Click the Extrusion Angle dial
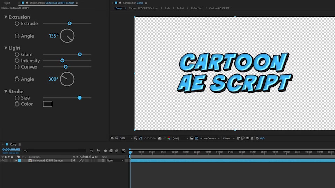Screen dimensions: 335x188 (x=67, y=36)
